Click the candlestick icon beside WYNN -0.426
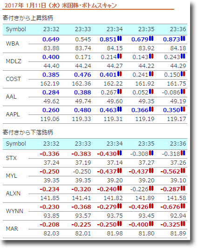Image resolution: width=198 pixels, height=248 pixels. coord(151,206)
